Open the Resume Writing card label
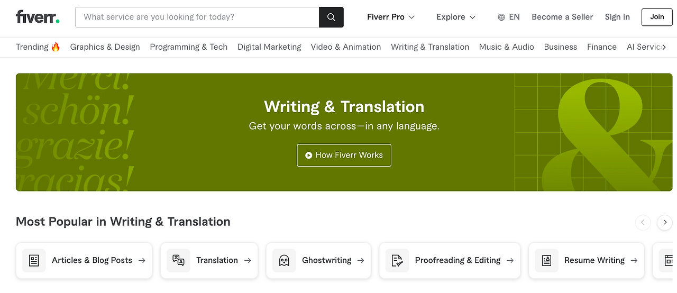The height and width of the screenshot is (293, 677). coord(594,260)
